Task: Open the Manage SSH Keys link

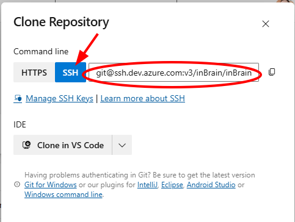Action: 59,99
